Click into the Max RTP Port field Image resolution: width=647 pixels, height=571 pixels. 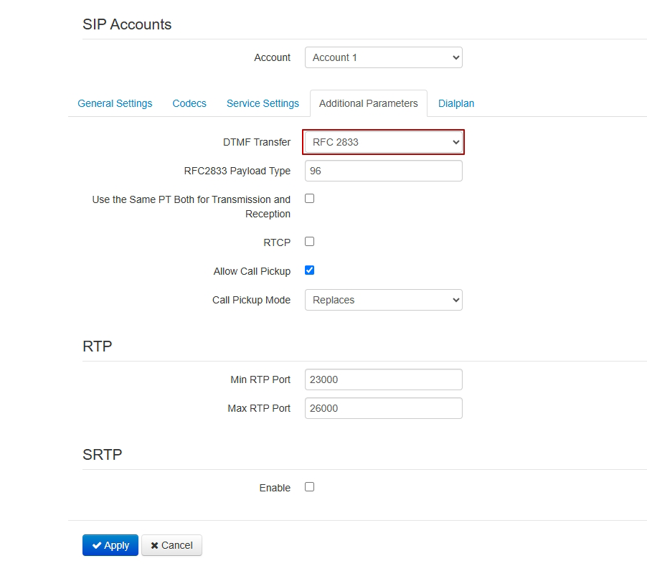tap(383, 408)
